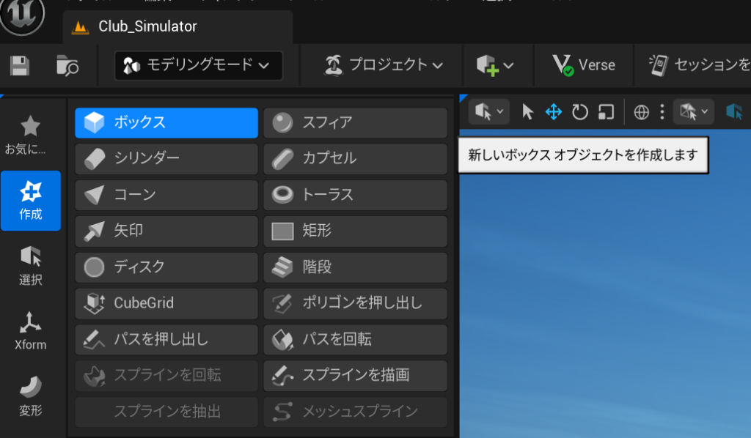Click the viewport three-dot options icon

pos(662,112)
